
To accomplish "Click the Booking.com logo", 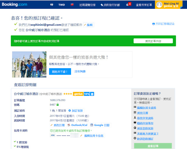I will 15,4.
